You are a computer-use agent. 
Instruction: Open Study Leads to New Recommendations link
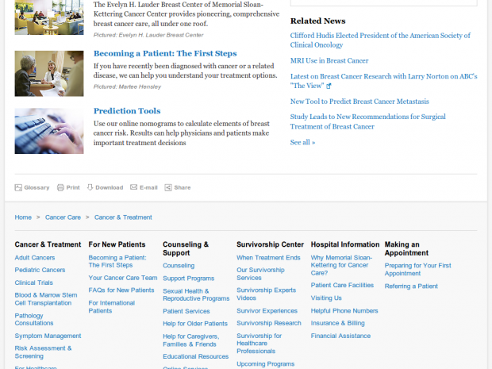[x=367, y=121]
